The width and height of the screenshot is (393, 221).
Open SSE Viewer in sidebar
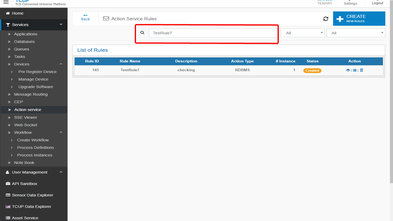pos(25,117)
